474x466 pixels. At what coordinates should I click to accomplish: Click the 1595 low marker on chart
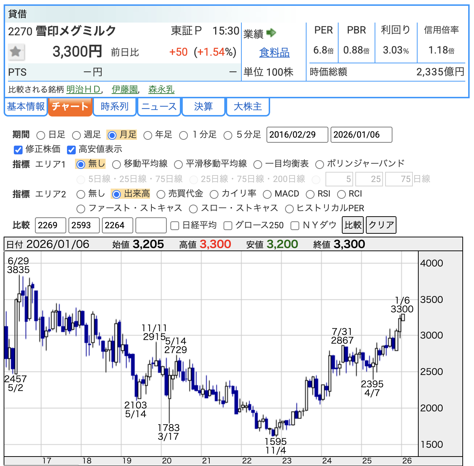(x=276, y=442)
